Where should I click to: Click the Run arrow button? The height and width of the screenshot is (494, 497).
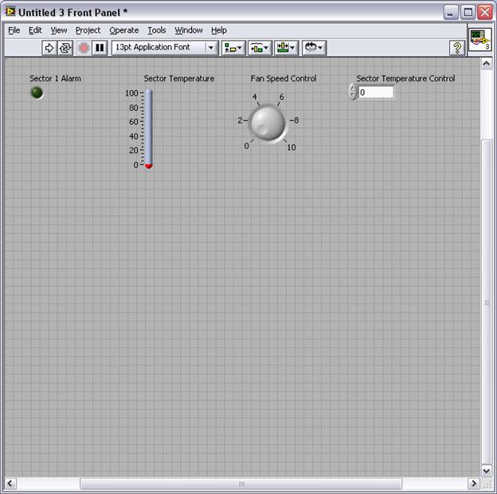tap(49, 48)
